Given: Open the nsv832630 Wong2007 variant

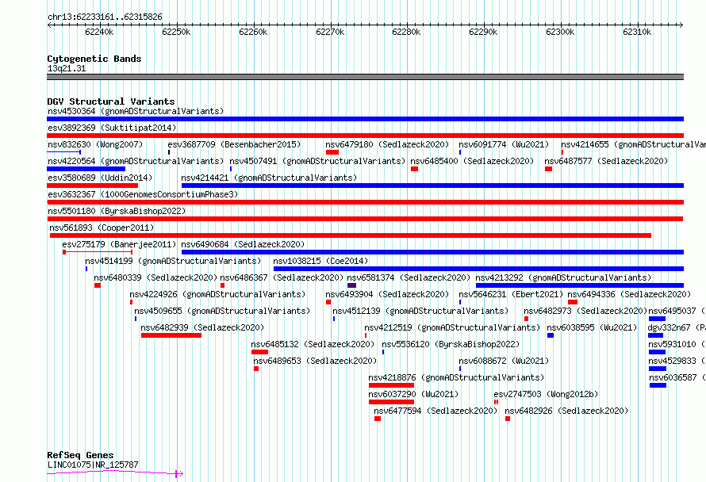Looking at the screenshot, I should click(x=95, y=144).
